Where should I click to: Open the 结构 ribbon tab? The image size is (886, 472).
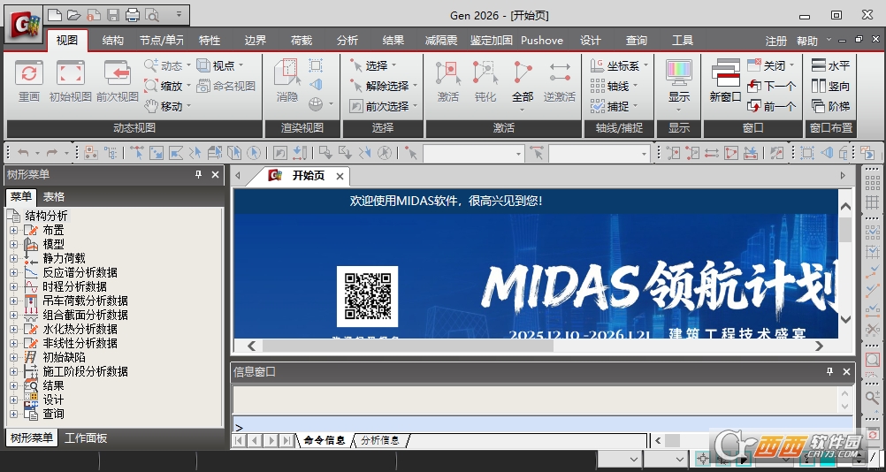(113, 40)
